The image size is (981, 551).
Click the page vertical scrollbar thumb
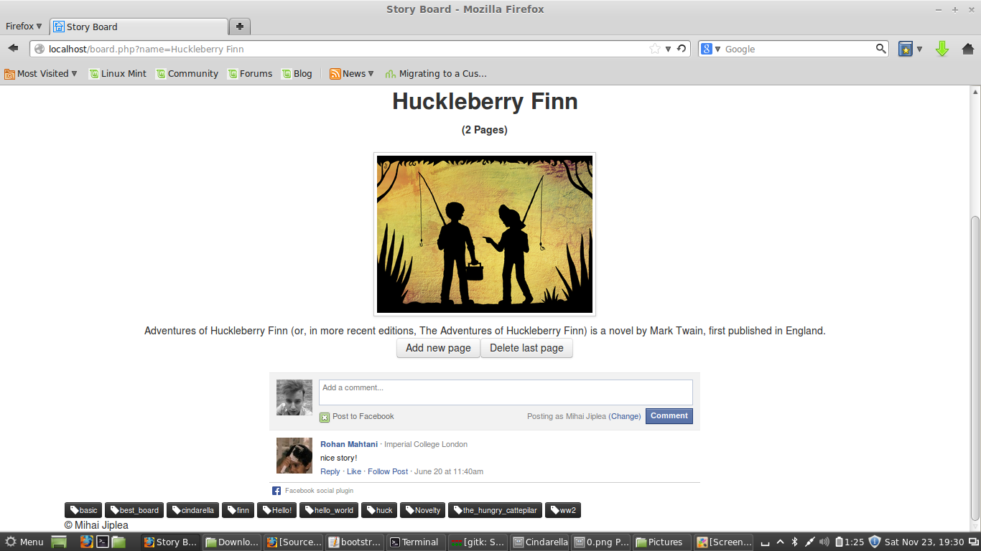click(975, 367)
